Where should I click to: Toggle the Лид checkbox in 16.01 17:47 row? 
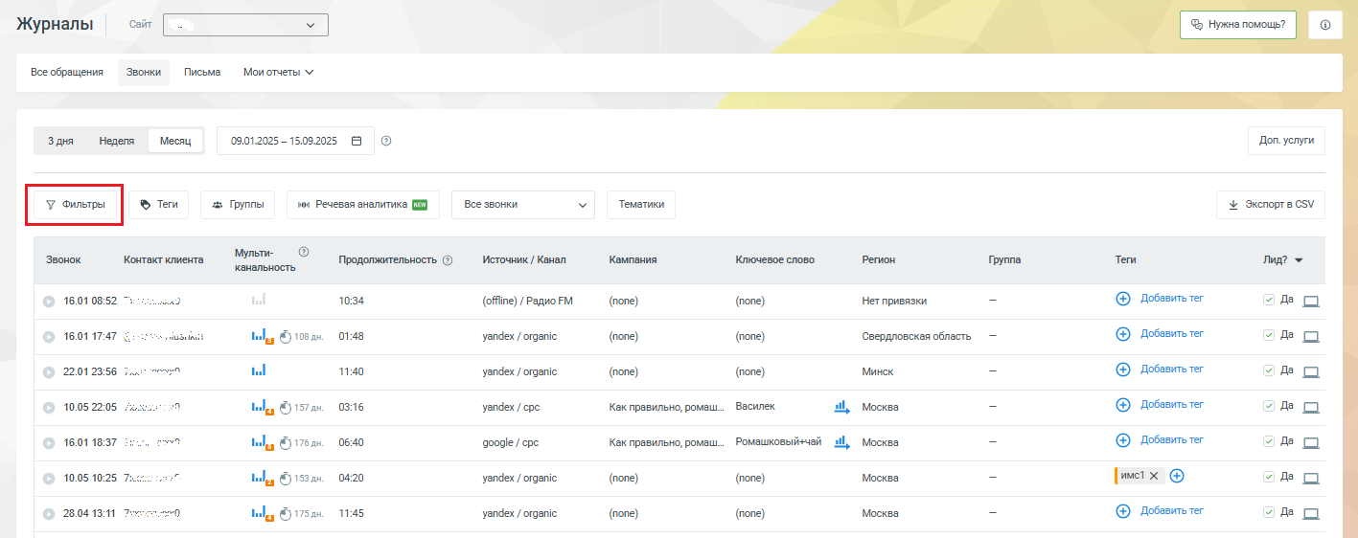tap(1269, 335)
